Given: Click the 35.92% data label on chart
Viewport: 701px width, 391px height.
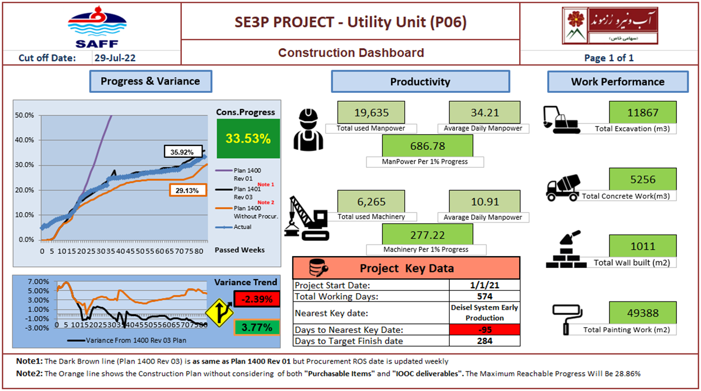Looking at the screenshot, I should pos(181,152).
